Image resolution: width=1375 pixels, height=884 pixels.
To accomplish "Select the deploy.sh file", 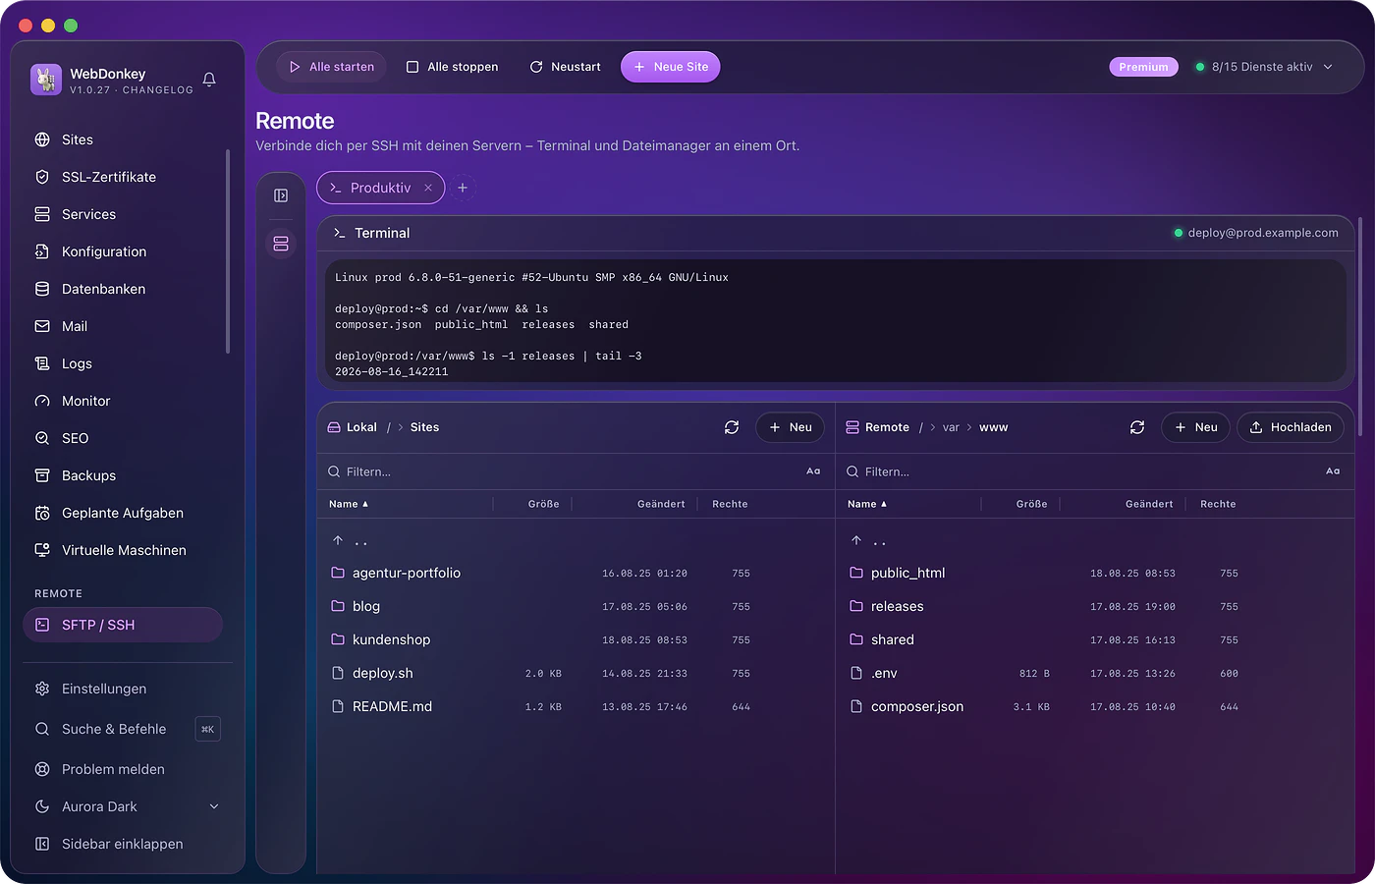I will pyautogui.click(x=576, y=673).
